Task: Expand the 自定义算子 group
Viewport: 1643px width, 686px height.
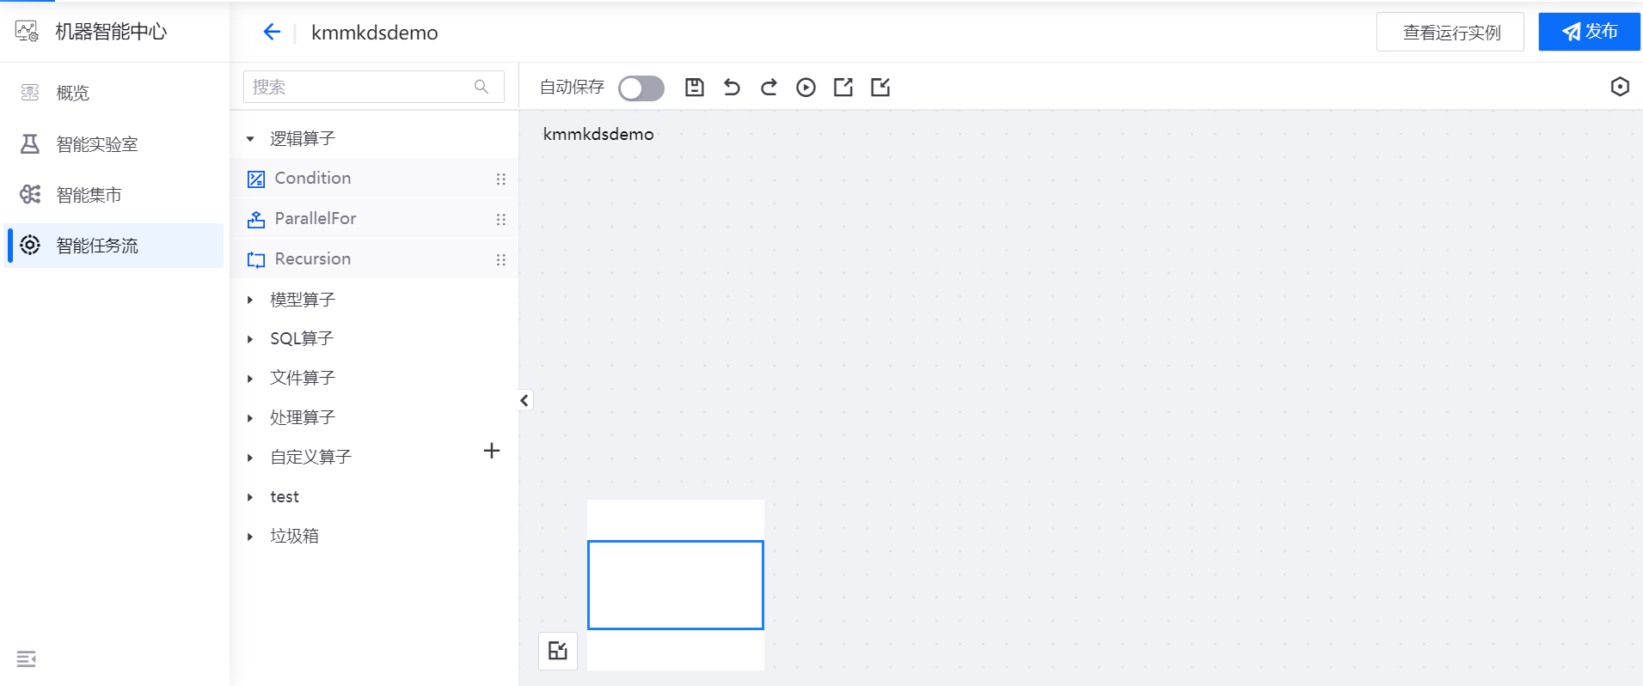Action: tap(250, 458)
